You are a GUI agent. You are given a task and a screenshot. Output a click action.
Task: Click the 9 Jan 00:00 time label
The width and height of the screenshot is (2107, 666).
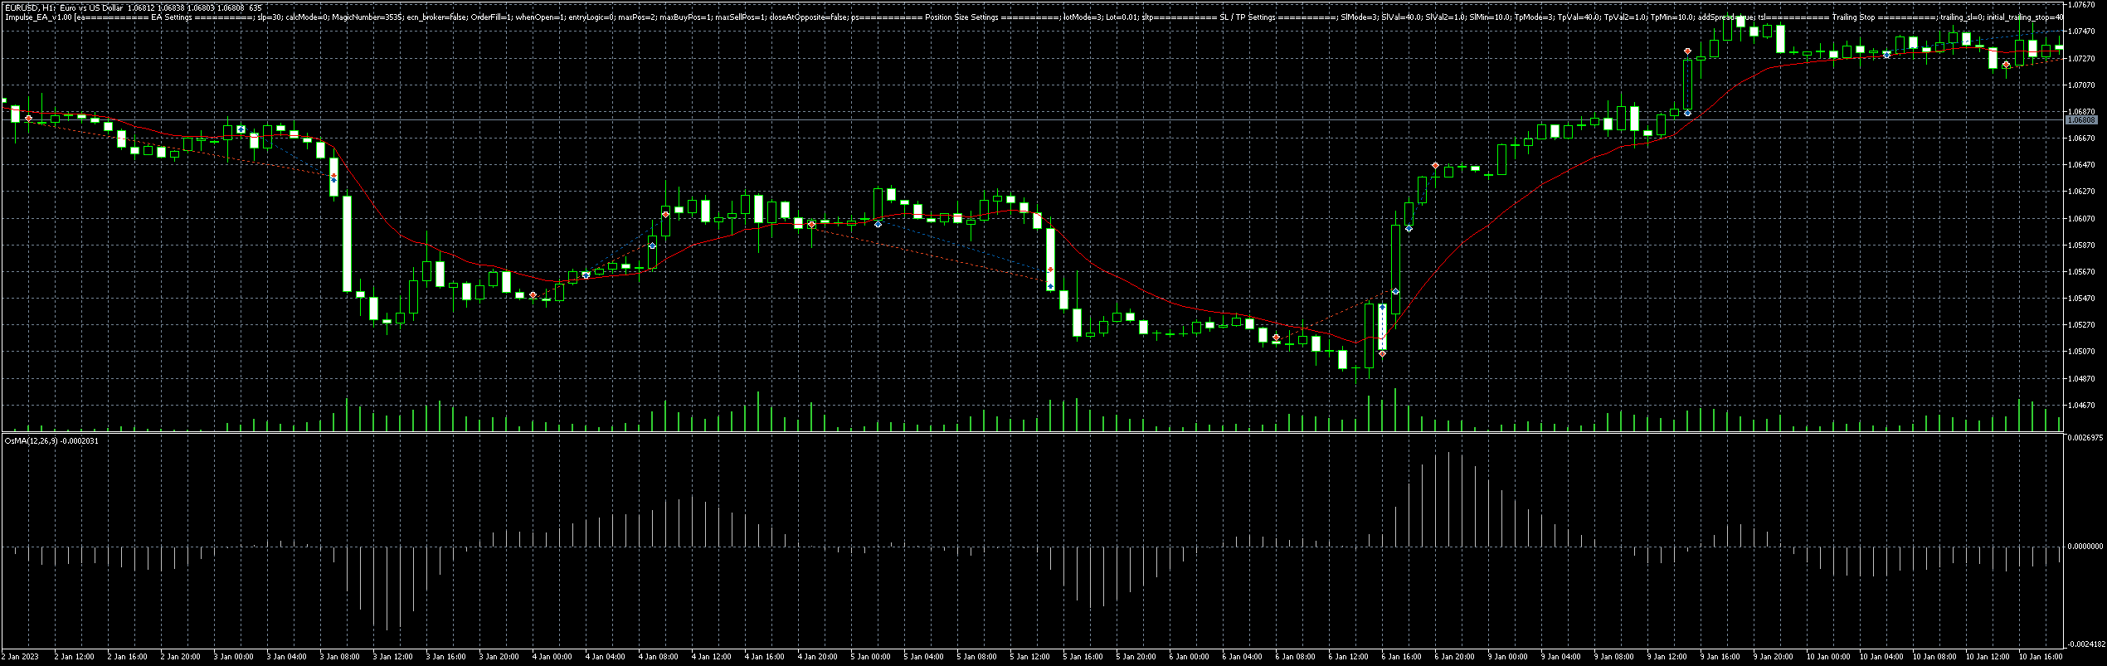[1507, 657]
